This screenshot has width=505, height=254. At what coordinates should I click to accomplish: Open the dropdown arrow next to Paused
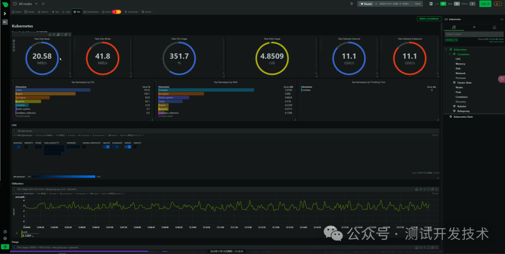pos(376,4)
